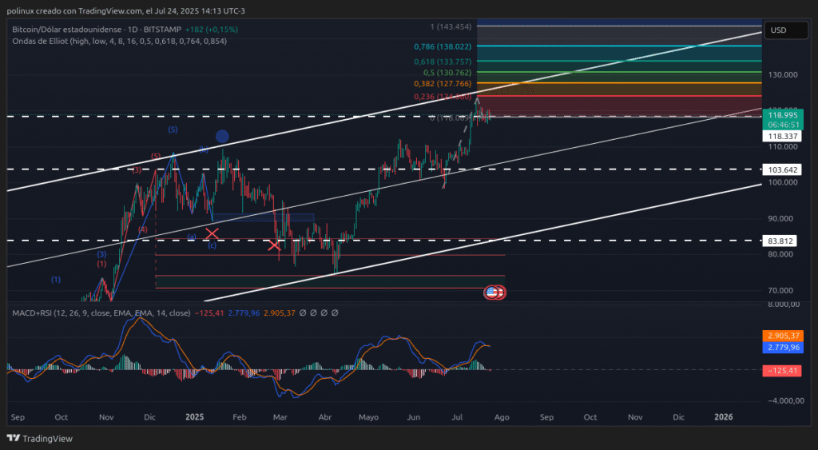Select the blue circle marker on the chart
The width and height of the screenshot is (818, 450).
point(223,137)
